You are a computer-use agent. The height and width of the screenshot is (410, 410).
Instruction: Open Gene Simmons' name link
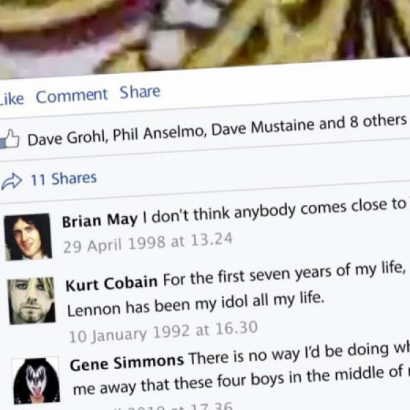(127, 363)
